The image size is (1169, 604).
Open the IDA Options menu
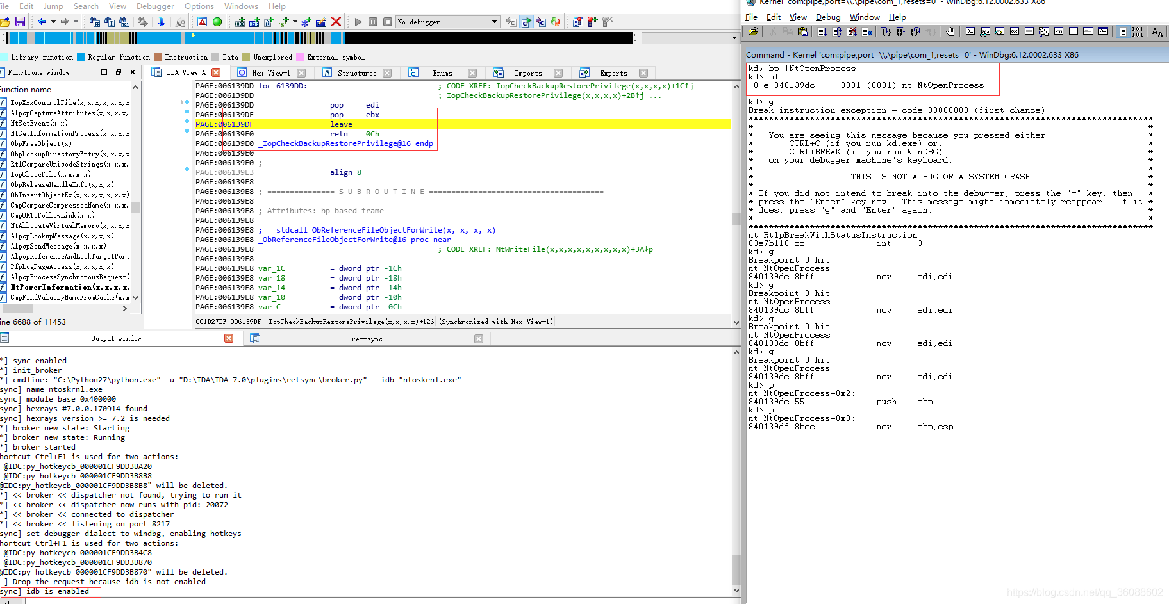pyautogui.click(x=199, y=6)
